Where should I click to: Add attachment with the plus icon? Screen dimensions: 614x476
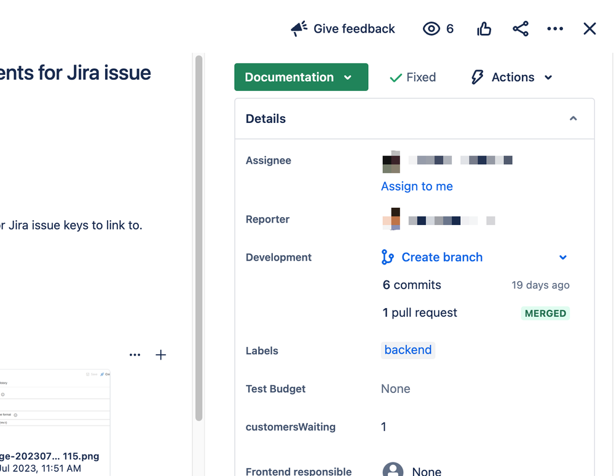(160, 355)
